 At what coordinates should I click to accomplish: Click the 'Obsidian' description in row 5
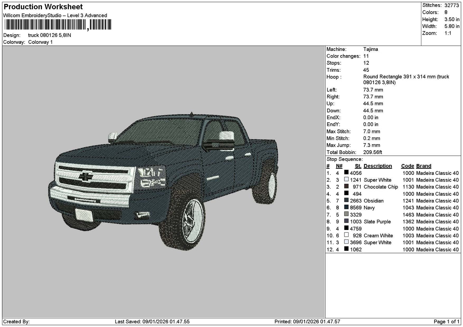[x=374, y=201]
